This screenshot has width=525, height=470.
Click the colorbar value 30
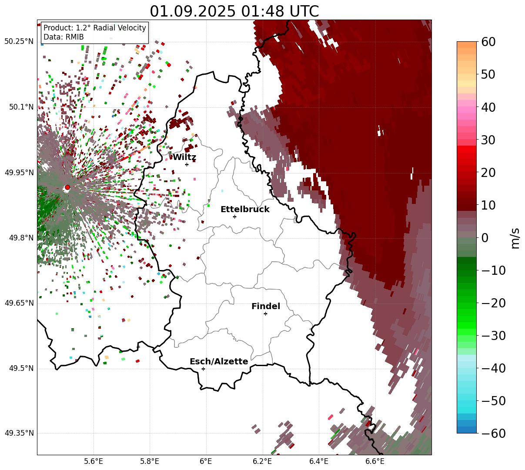point(488,140)
